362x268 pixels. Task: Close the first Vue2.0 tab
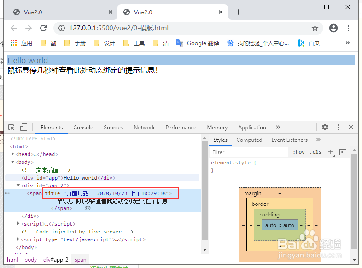coord(111,12)
